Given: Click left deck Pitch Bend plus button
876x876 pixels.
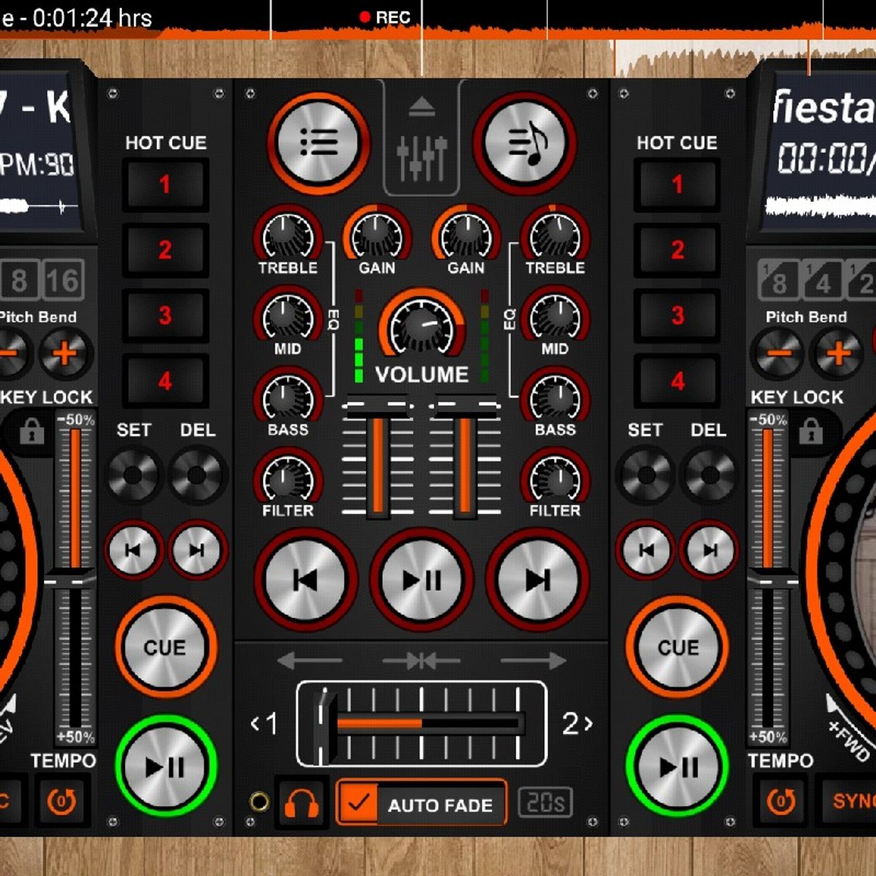Looking at the screenshot, I should click(65, 353).
